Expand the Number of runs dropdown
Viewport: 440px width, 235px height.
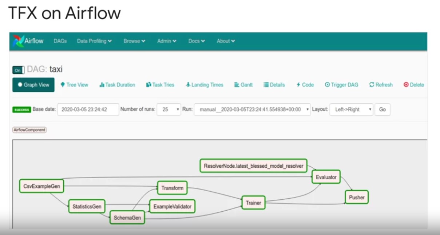[169, 109]
